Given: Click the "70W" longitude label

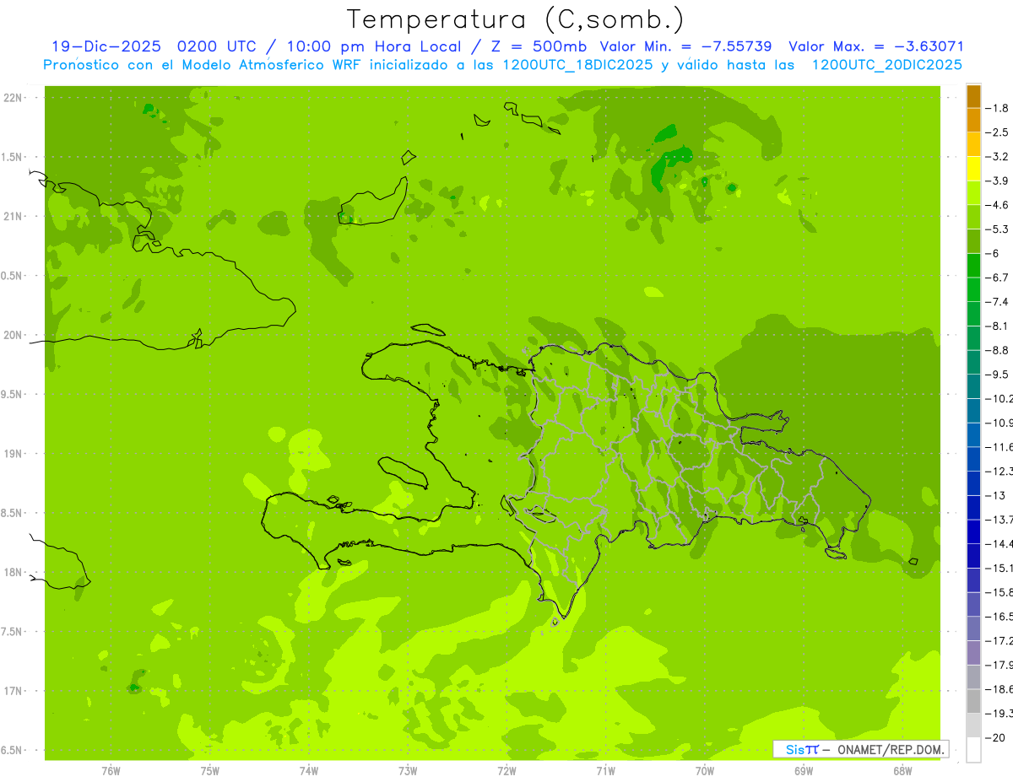Looking at the screenshot, I should click(705, 771).
